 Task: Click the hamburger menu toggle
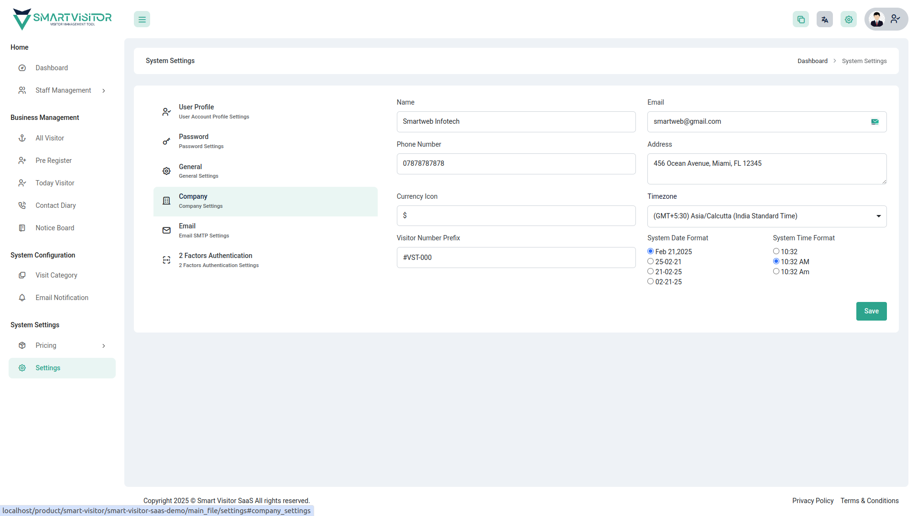click(x=142, y=19)
